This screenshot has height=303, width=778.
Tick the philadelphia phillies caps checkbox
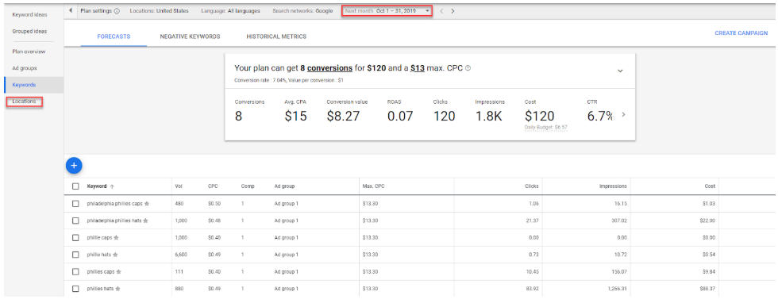click(x=75, y=203)
